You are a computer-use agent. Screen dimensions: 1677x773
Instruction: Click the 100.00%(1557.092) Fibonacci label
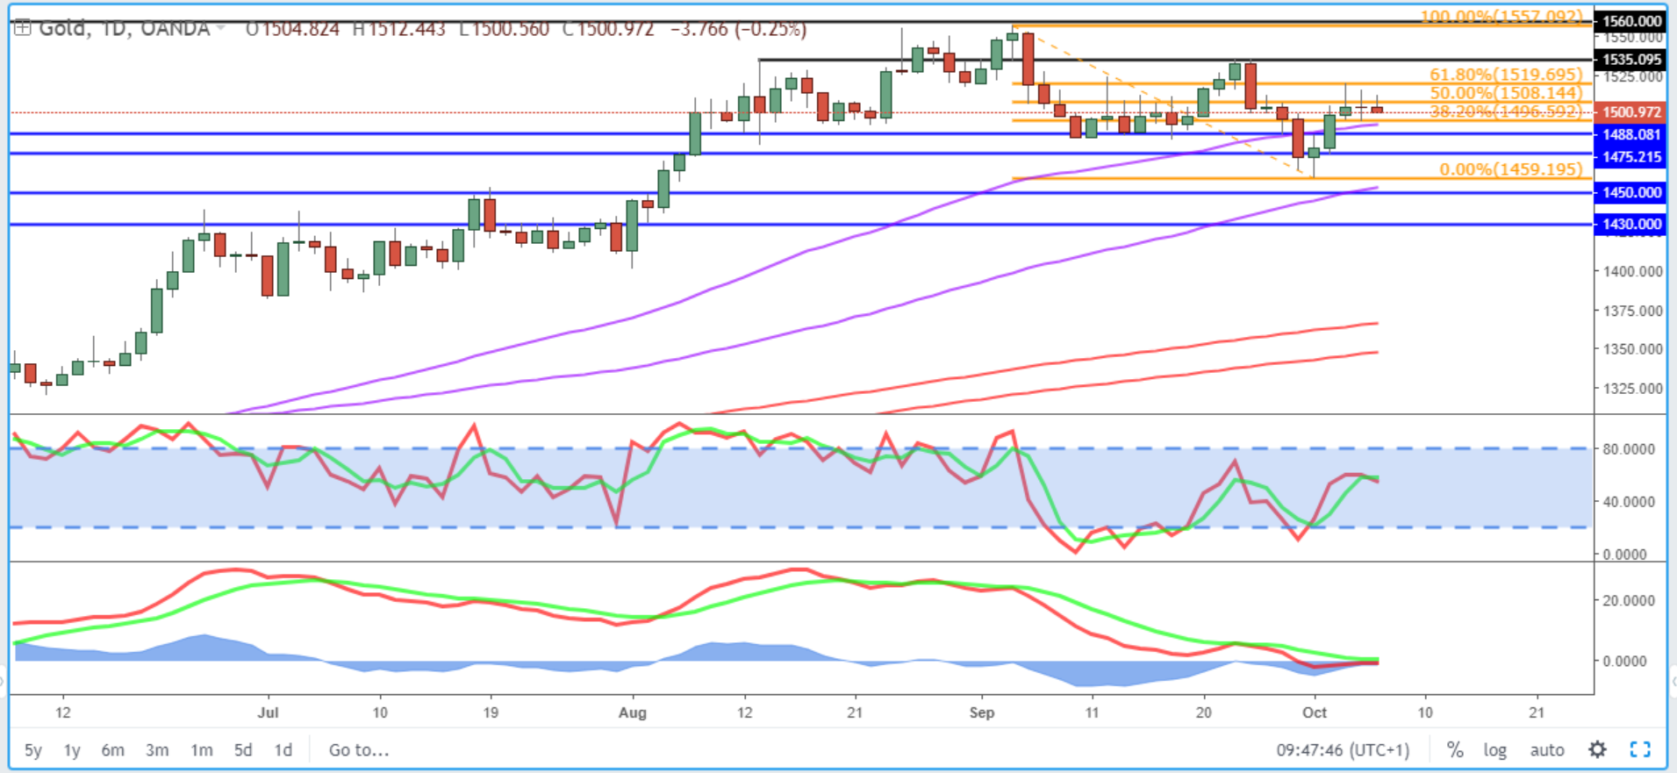point(1501,17)
